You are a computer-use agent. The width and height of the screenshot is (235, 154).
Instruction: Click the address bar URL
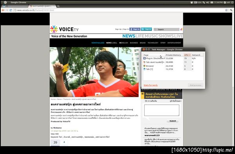(35, 10)
